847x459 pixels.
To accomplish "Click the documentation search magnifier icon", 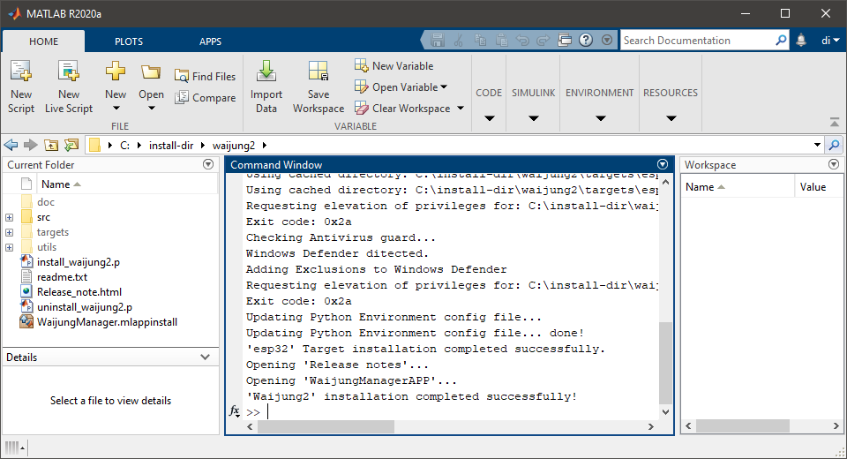I will pos(781,41).
